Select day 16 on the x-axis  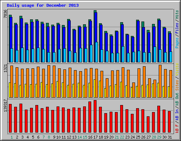[90, 137]
